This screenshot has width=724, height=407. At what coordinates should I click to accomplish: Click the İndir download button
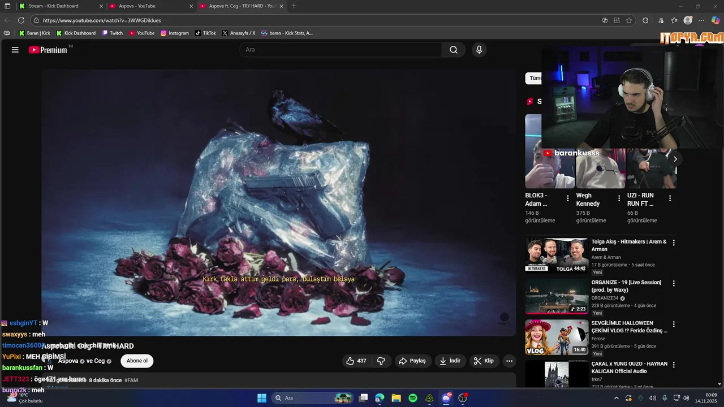tap(450, 361)
